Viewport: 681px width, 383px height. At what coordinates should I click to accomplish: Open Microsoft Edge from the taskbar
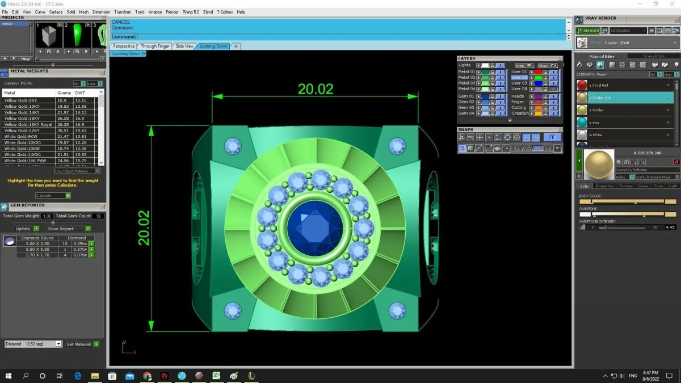tap(78, 376)
